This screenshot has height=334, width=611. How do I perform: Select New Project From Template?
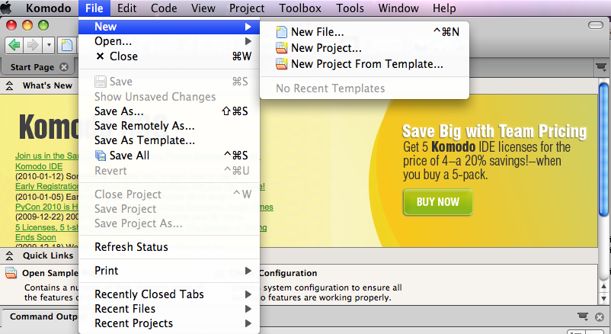pos(366,64)
